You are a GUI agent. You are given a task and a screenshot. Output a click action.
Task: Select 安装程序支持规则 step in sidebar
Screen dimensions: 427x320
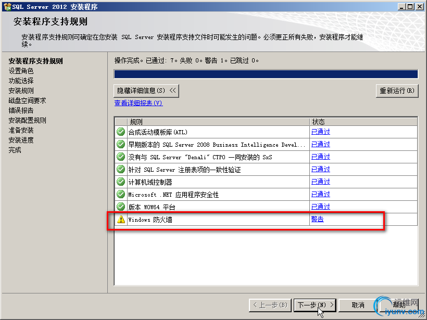click(36, 61)
